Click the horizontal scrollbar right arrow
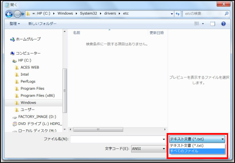Viewport: 235px width, 163px height. tap(164, 129)
